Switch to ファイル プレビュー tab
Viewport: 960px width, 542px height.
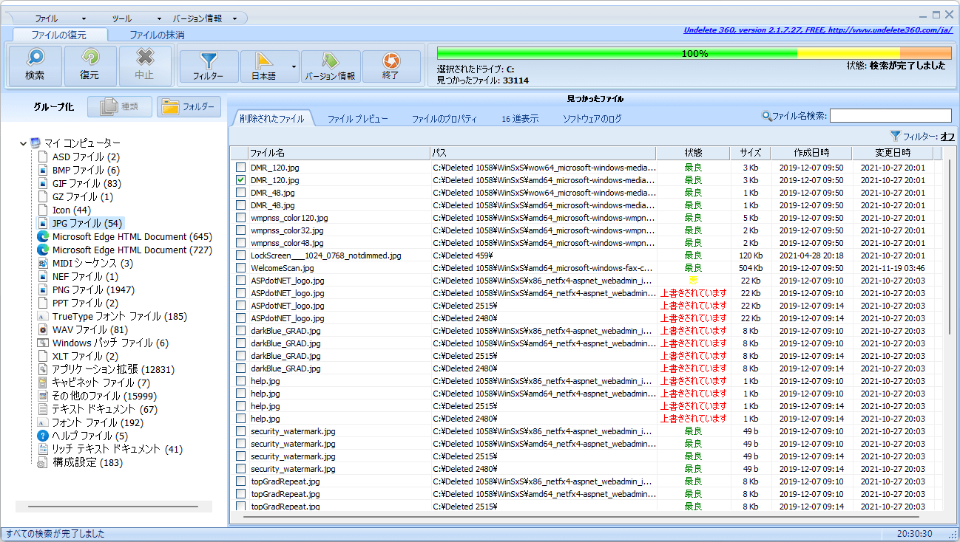(357, 118)
